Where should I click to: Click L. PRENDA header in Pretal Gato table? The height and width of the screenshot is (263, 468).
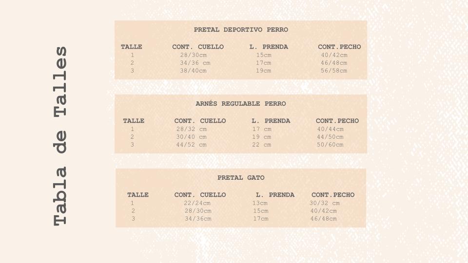point(275,195)
